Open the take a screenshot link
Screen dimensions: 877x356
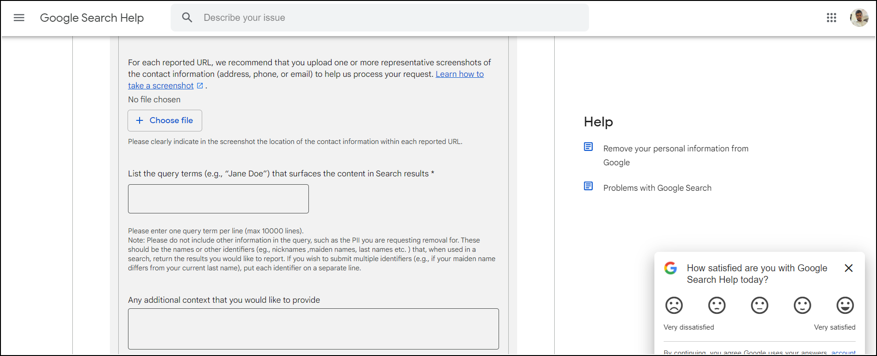[x=161, y=86]
